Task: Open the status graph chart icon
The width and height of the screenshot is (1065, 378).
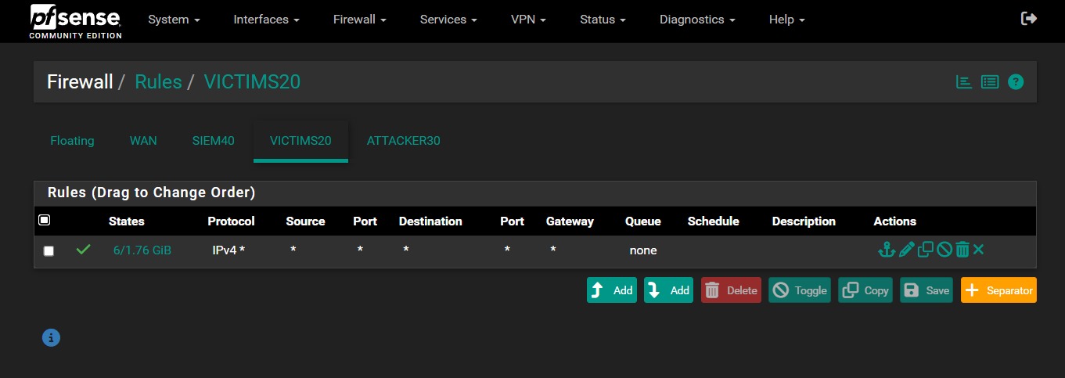Action: coord(964,82)
